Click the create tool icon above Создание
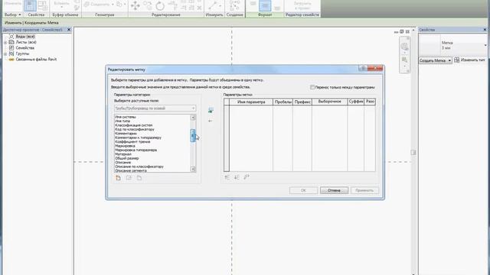Screen dimensions: 490x275 coord(234,5)
